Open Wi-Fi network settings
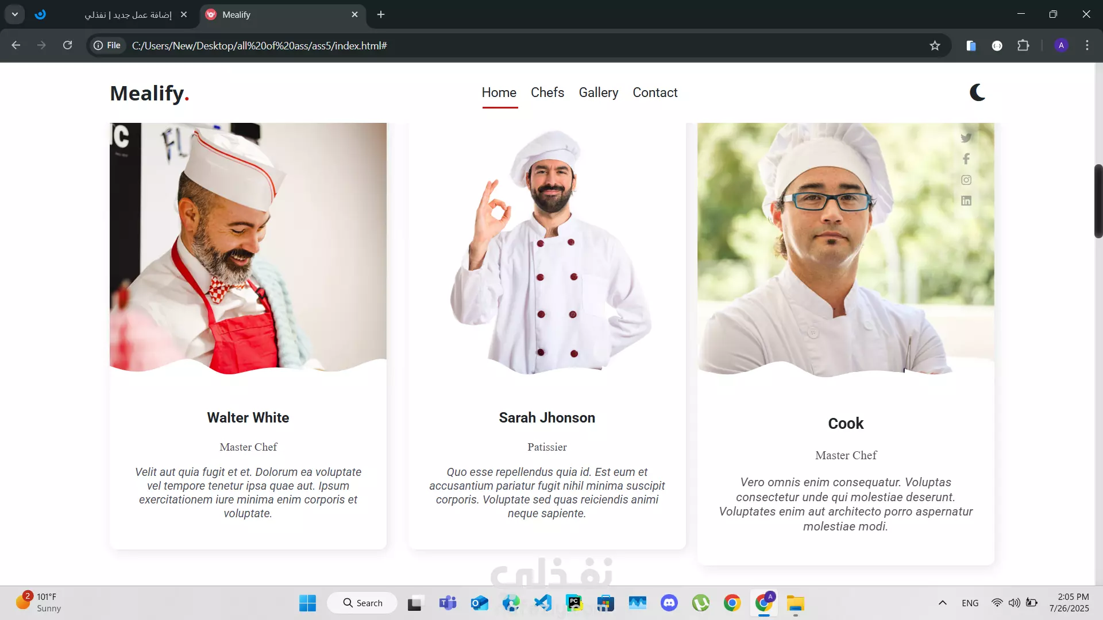The height and width of the screenshot is (620, 1103). pyautogui.click(x=997, y=603)
